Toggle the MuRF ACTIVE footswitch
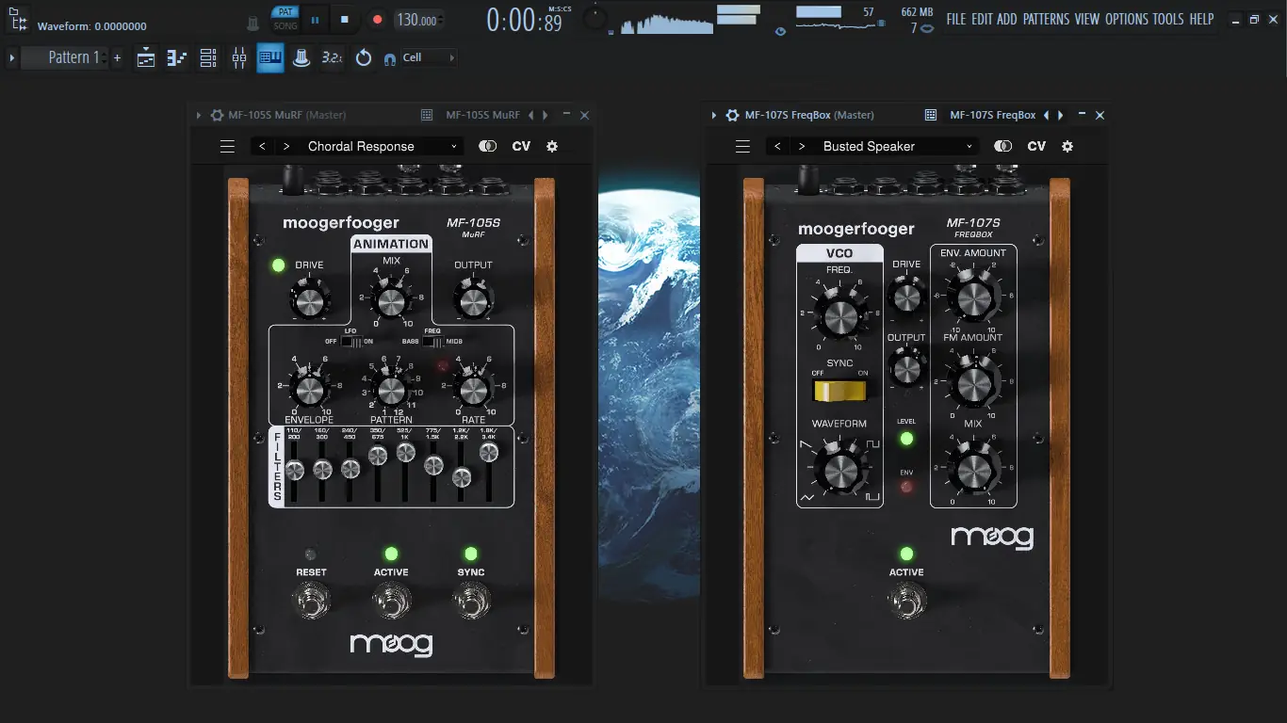The image size is (1287, 723). pos(391,599)
